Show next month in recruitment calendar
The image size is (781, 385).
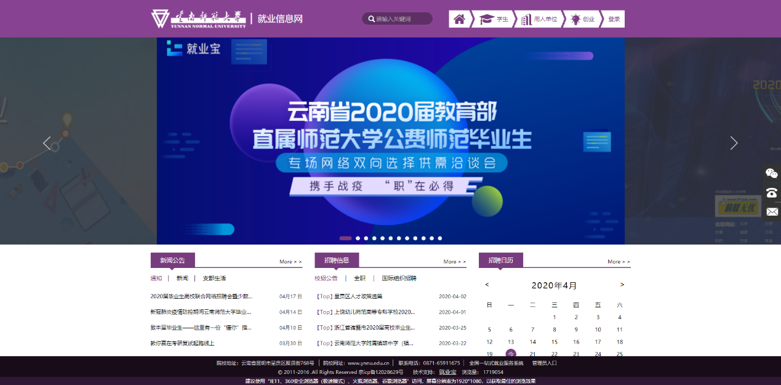coord(622,285)
